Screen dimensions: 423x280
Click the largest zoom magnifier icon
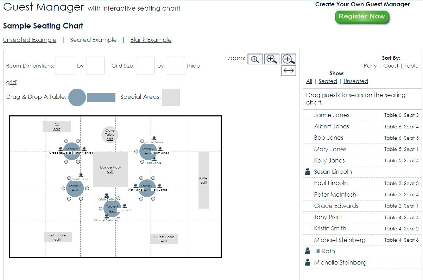(289, 59)
